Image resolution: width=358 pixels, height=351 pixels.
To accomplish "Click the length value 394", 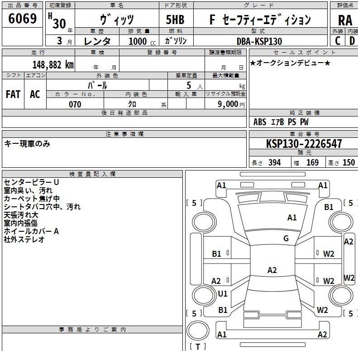I will click(x=274, y=162).
